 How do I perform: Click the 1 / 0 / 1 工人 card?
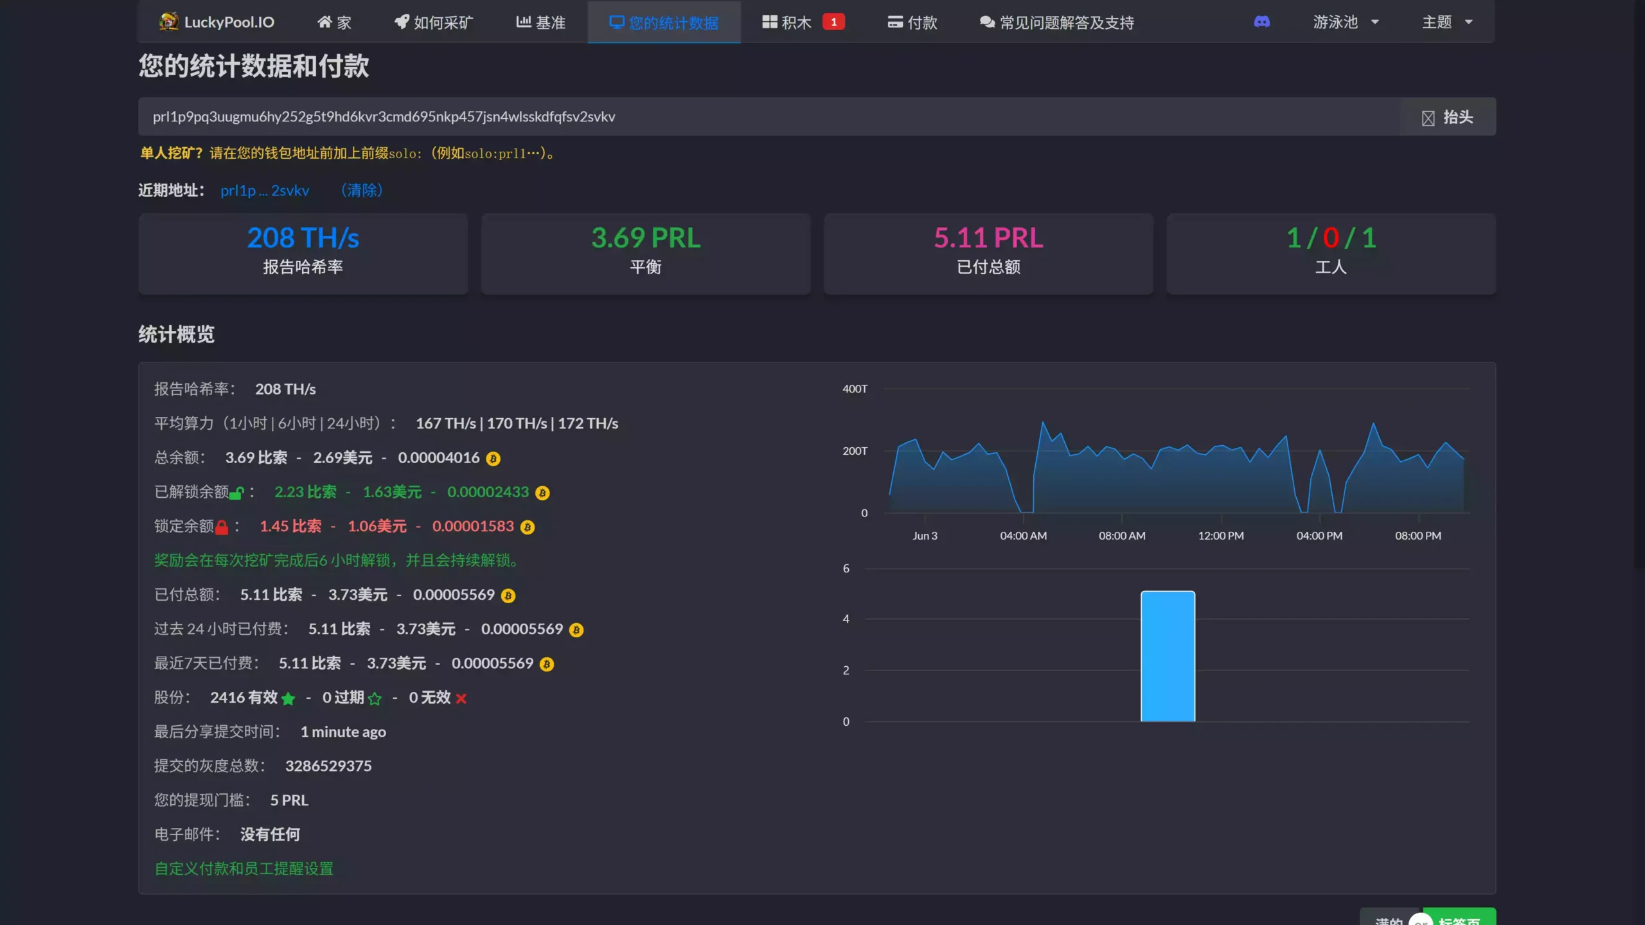click(1331, 253)
